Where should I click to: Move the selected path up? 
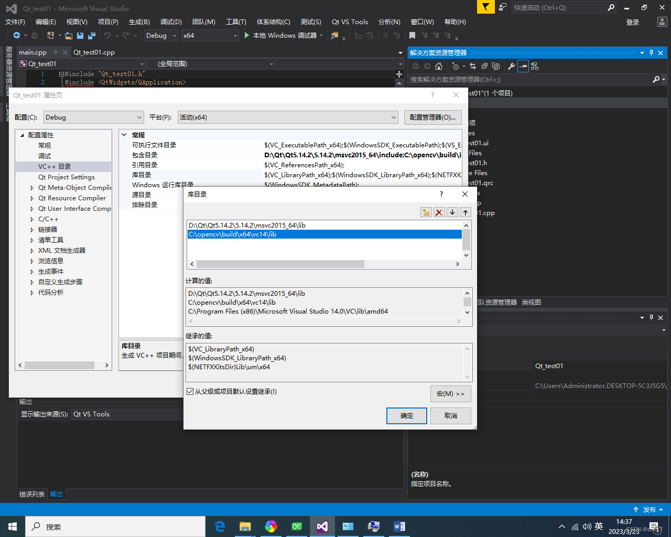click(465, 212)
